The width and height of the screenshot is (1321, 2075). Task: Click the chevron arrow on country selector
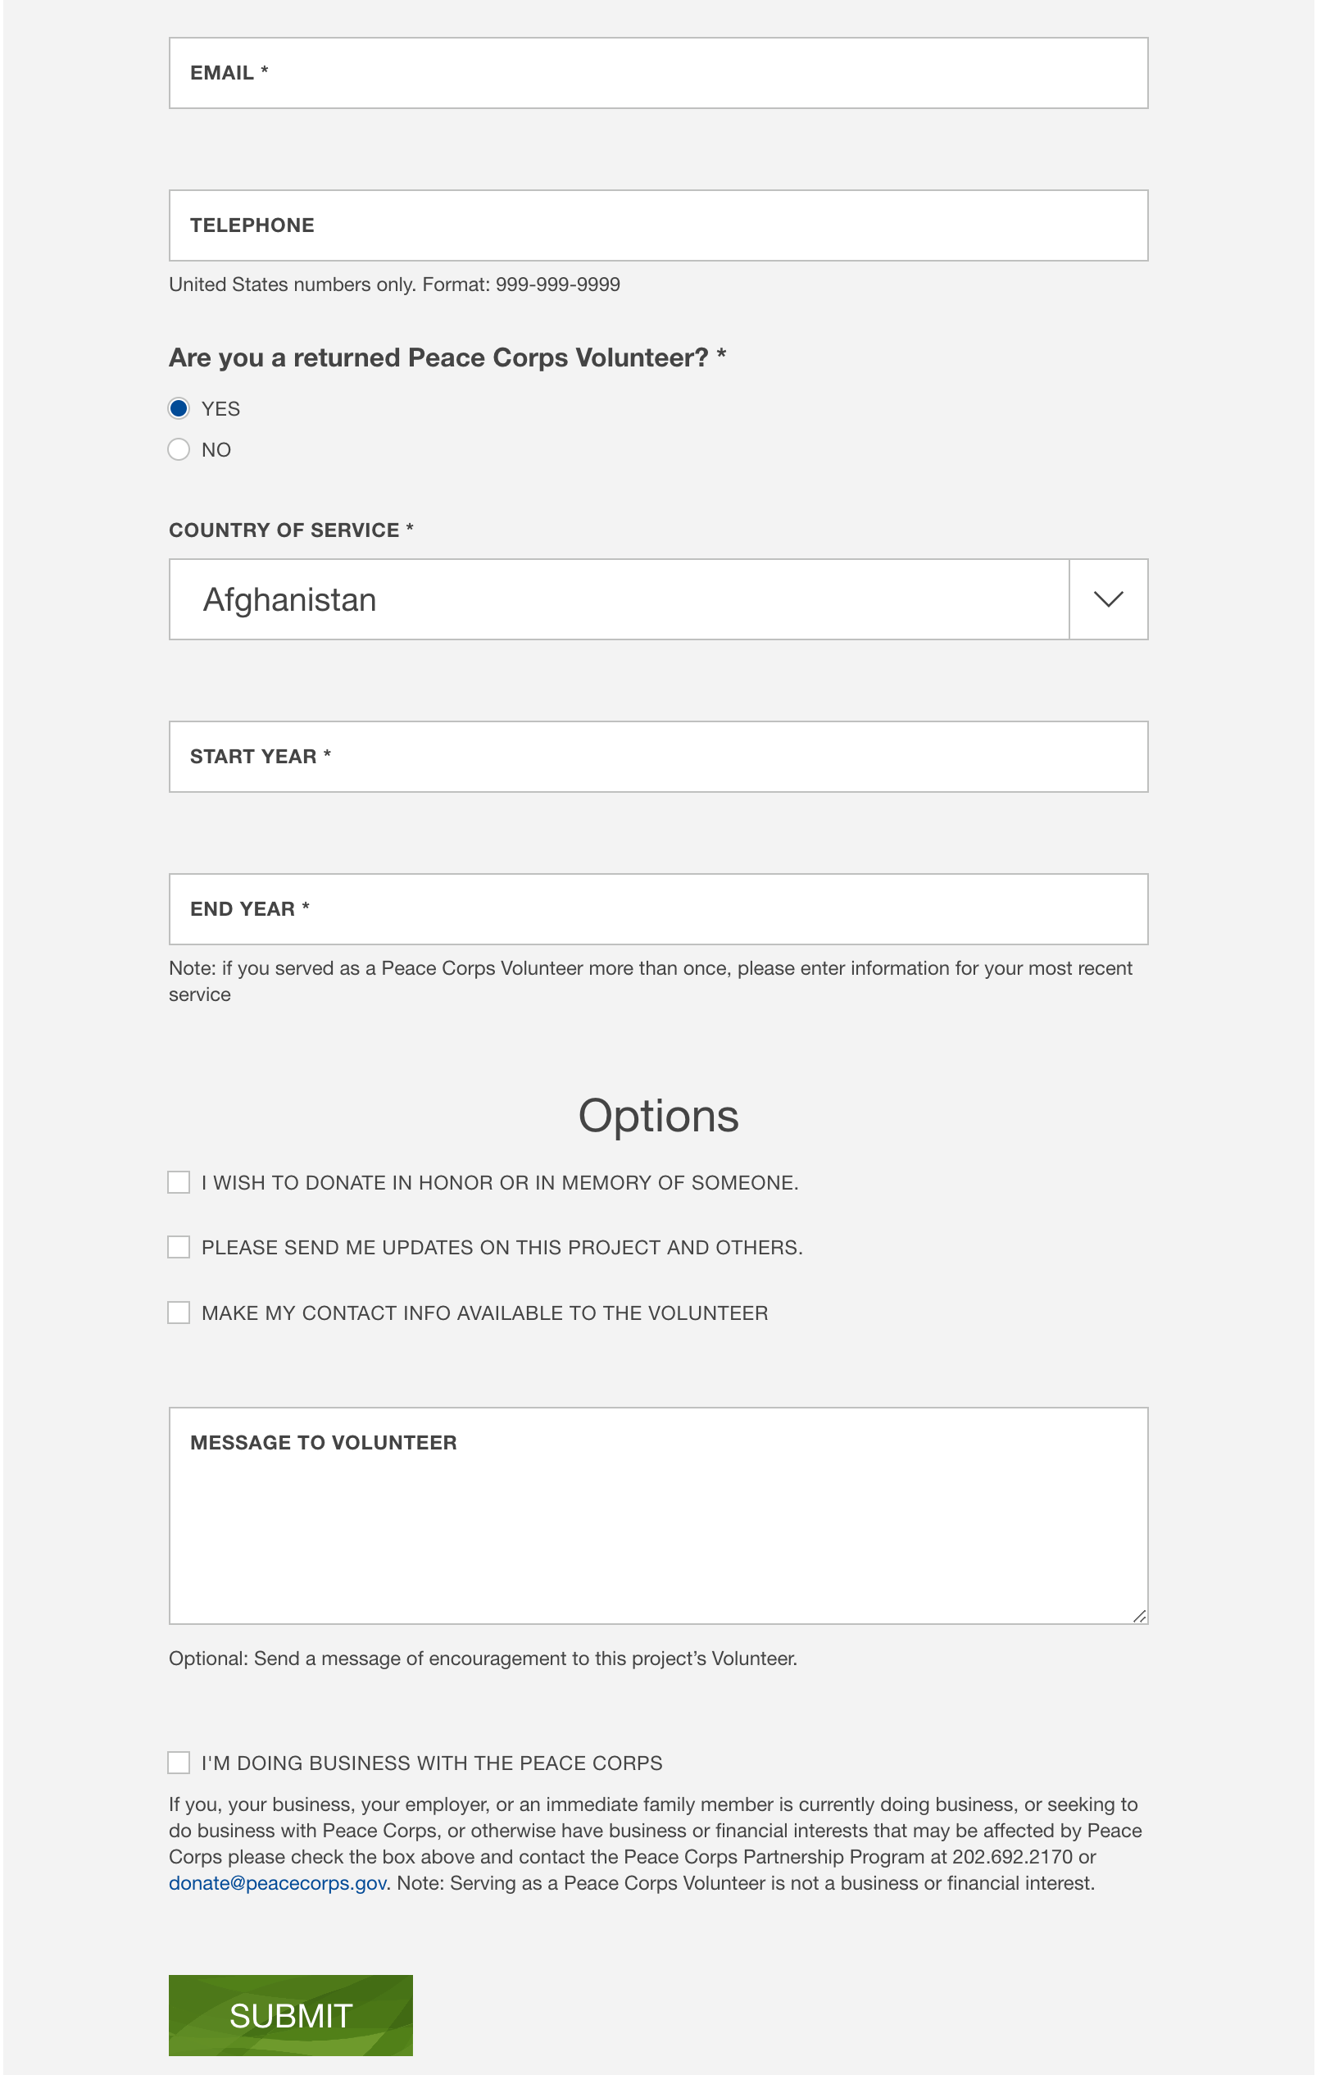[1108, 600]
